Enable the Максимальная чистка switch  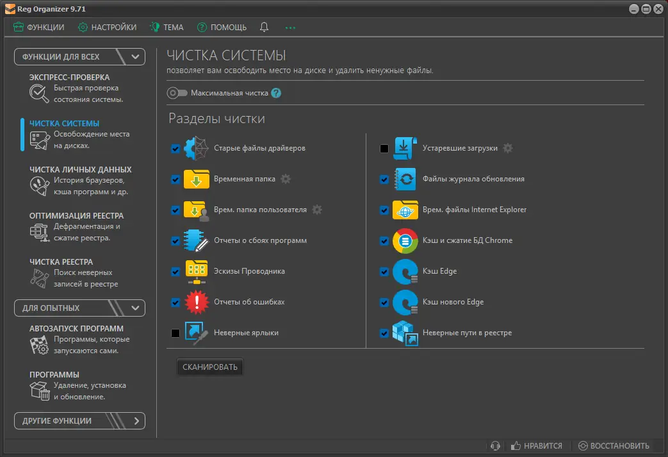(175, 92)
